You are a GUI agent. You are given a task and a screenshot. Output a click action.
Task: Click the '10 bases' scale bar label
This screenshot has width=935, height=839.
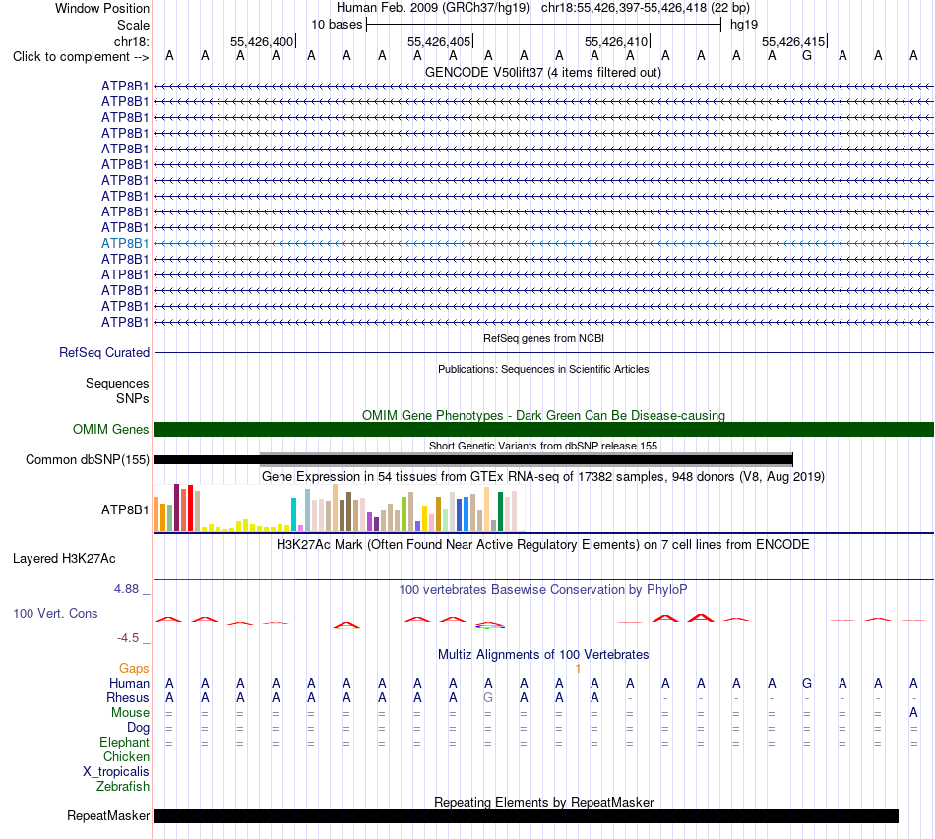point(337,25)
